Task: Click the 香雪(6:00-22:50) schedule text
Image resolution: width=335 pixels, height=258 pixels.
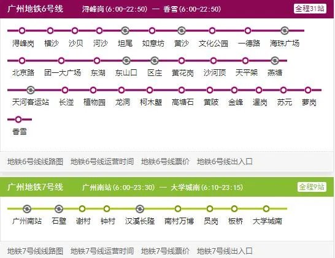Action: point(192,9)
